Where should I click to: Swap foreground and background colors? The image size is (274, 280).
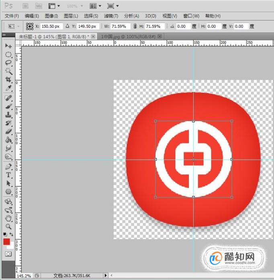11,234
